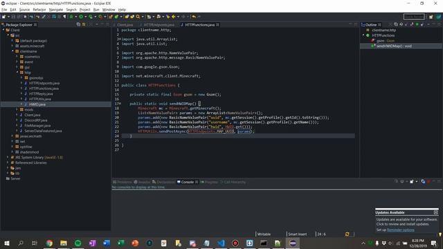The image size is (443, 249).
Task: Click update progress icon in status bar
Action: [347, 234]
